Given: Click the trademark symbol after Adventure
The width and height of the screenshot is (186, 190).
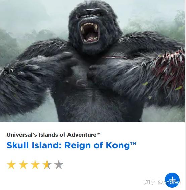Looking at the screenshot, I should [98, 134].
